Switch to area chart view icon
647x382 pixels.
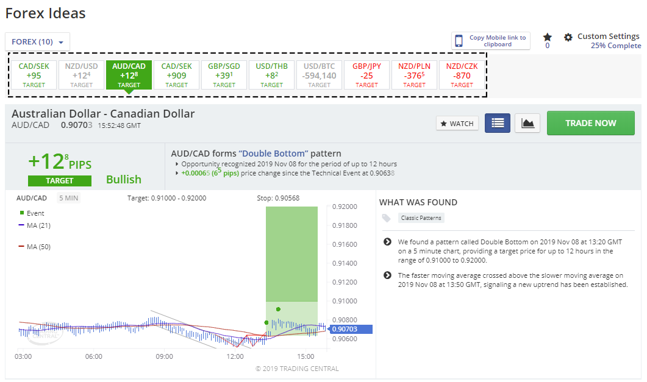tap(527, 123)
